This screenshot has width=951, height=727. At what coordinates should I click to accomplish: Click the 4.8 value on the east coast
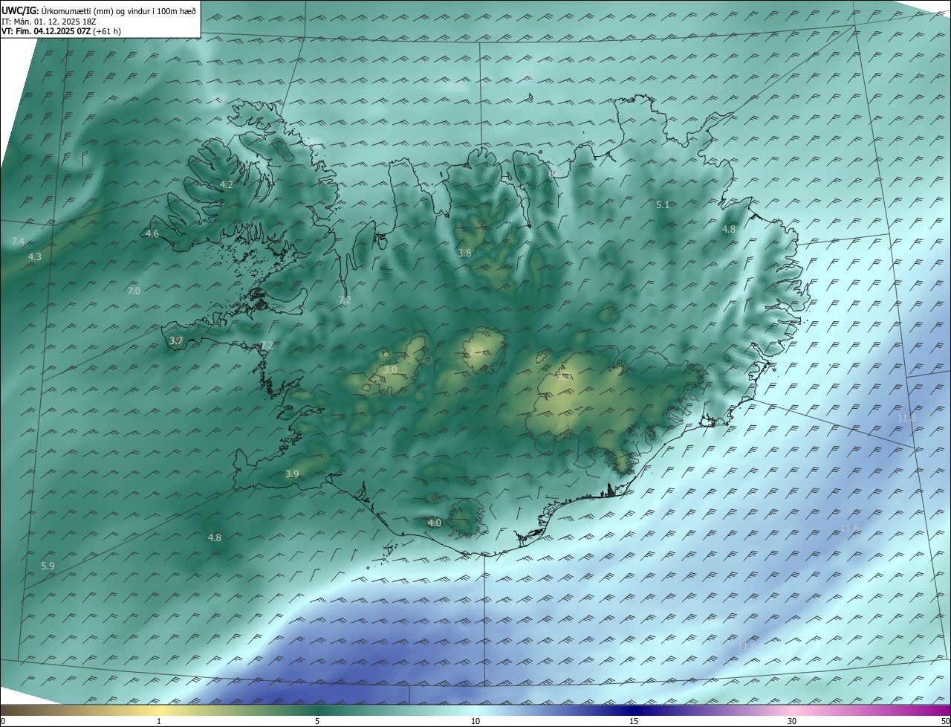729,229
